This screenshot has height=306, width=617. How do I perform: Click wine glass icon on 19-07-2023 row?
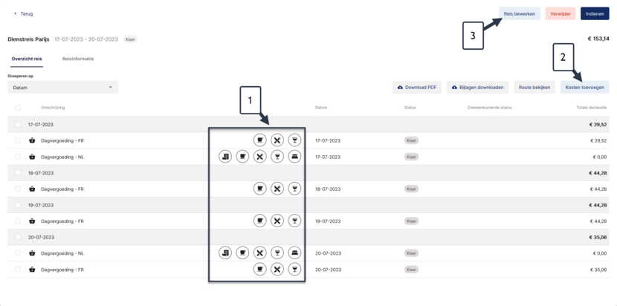(x=294, y=221)
